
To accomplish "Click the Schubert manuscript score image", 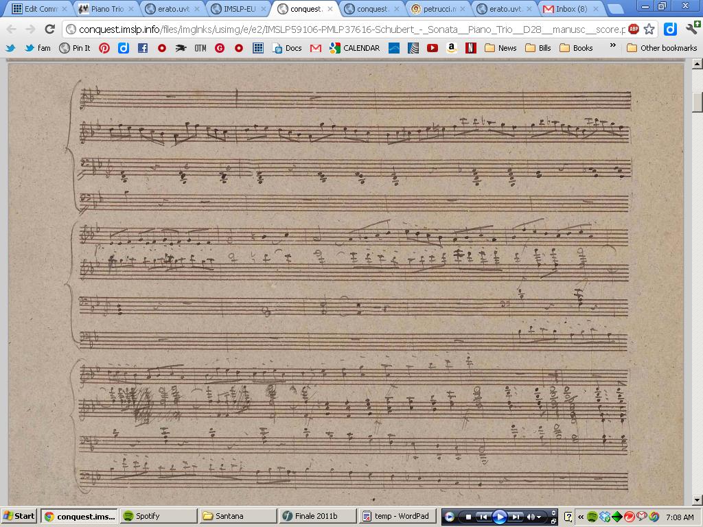I will [x=346, y=284].
